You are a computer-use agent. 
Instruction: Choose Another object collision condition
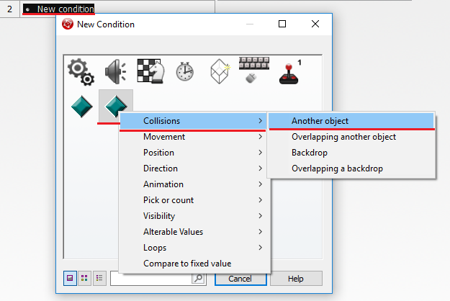point(351,121)
